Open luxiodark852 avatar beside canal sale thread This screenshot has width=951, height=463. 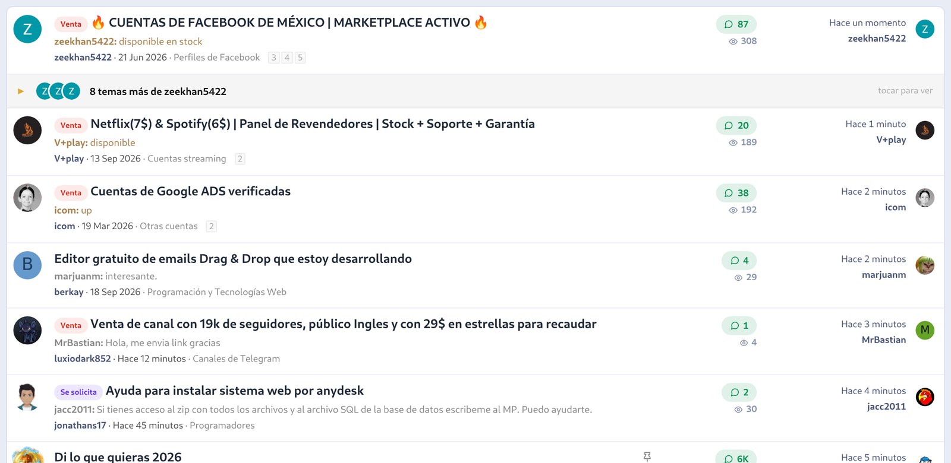(27, 331)
